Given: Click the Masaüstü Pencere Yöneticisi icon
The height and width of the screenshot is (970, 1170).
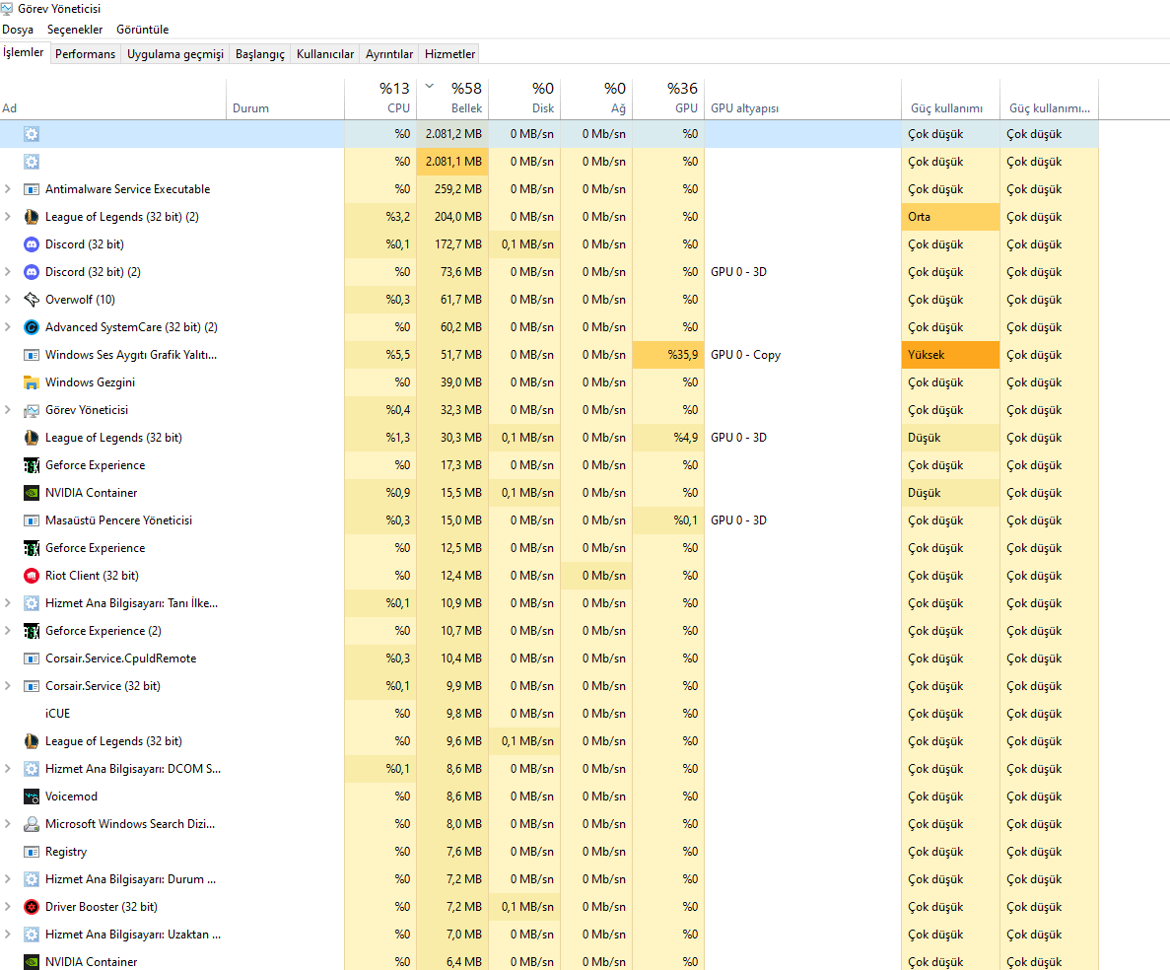Looking at the screenshot, I should [32, 520].
